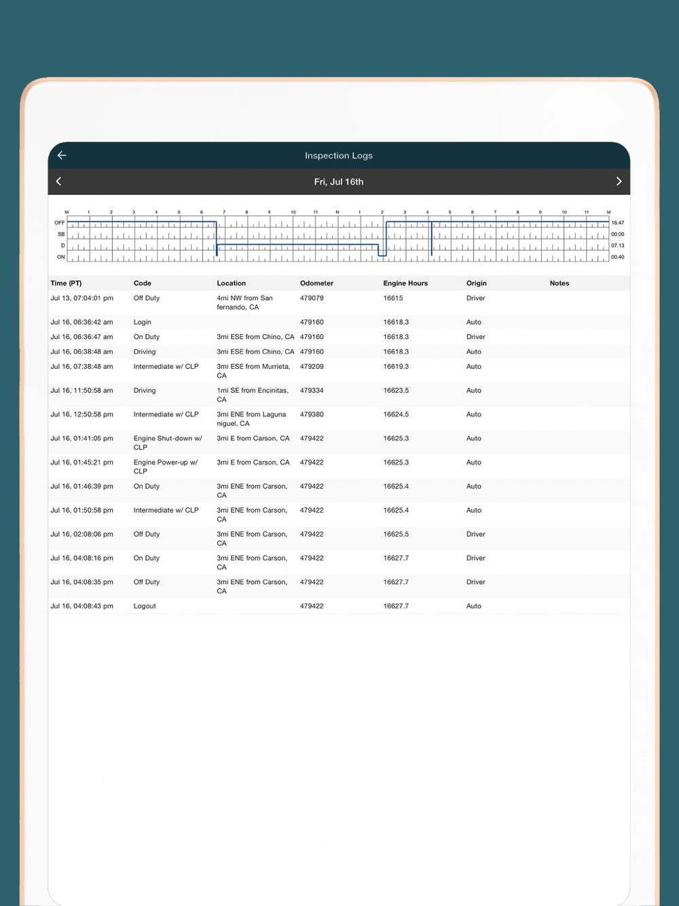Image resolution: width=679 pixels, height=906 pixels.
Task: Click the 07.13 driving total
Action: click(618, 245)
